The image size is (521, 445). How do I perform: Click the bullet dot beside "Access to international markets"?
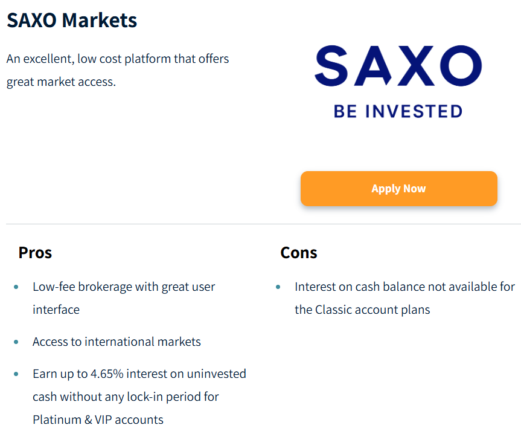click(x=16, y=342)
